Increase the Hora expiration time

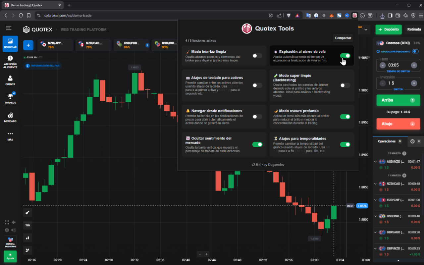(414, 65)
